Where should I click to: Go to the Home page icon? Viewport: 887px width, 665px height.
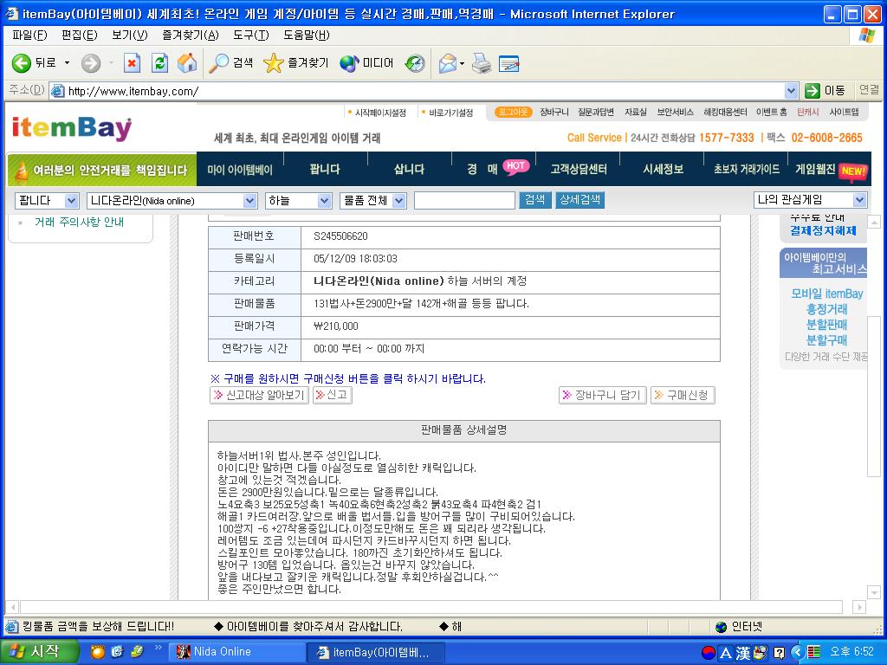click(186, 63)
